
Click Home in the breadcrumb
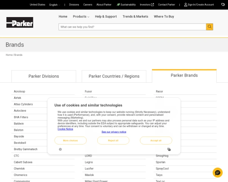pos(9,55)
